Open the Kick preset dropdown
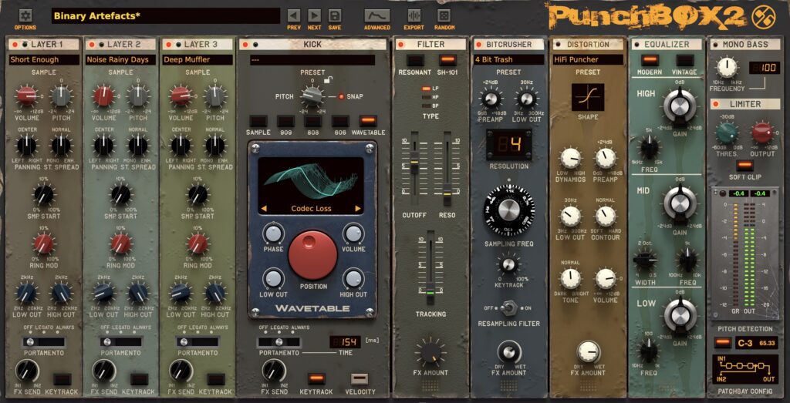The height and width of the screenshot is (403, 790). tap(312, 60)
